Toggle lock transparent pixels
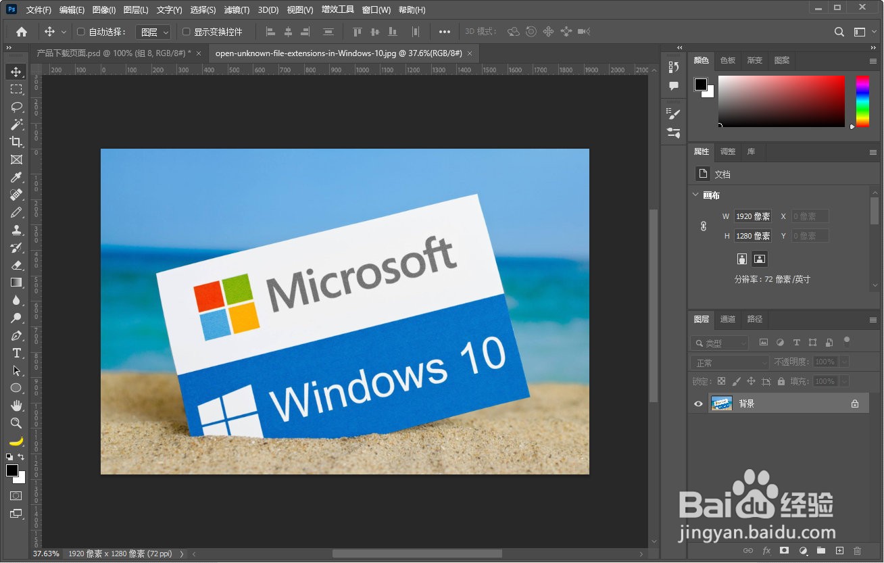 click(x=722, y=381)
